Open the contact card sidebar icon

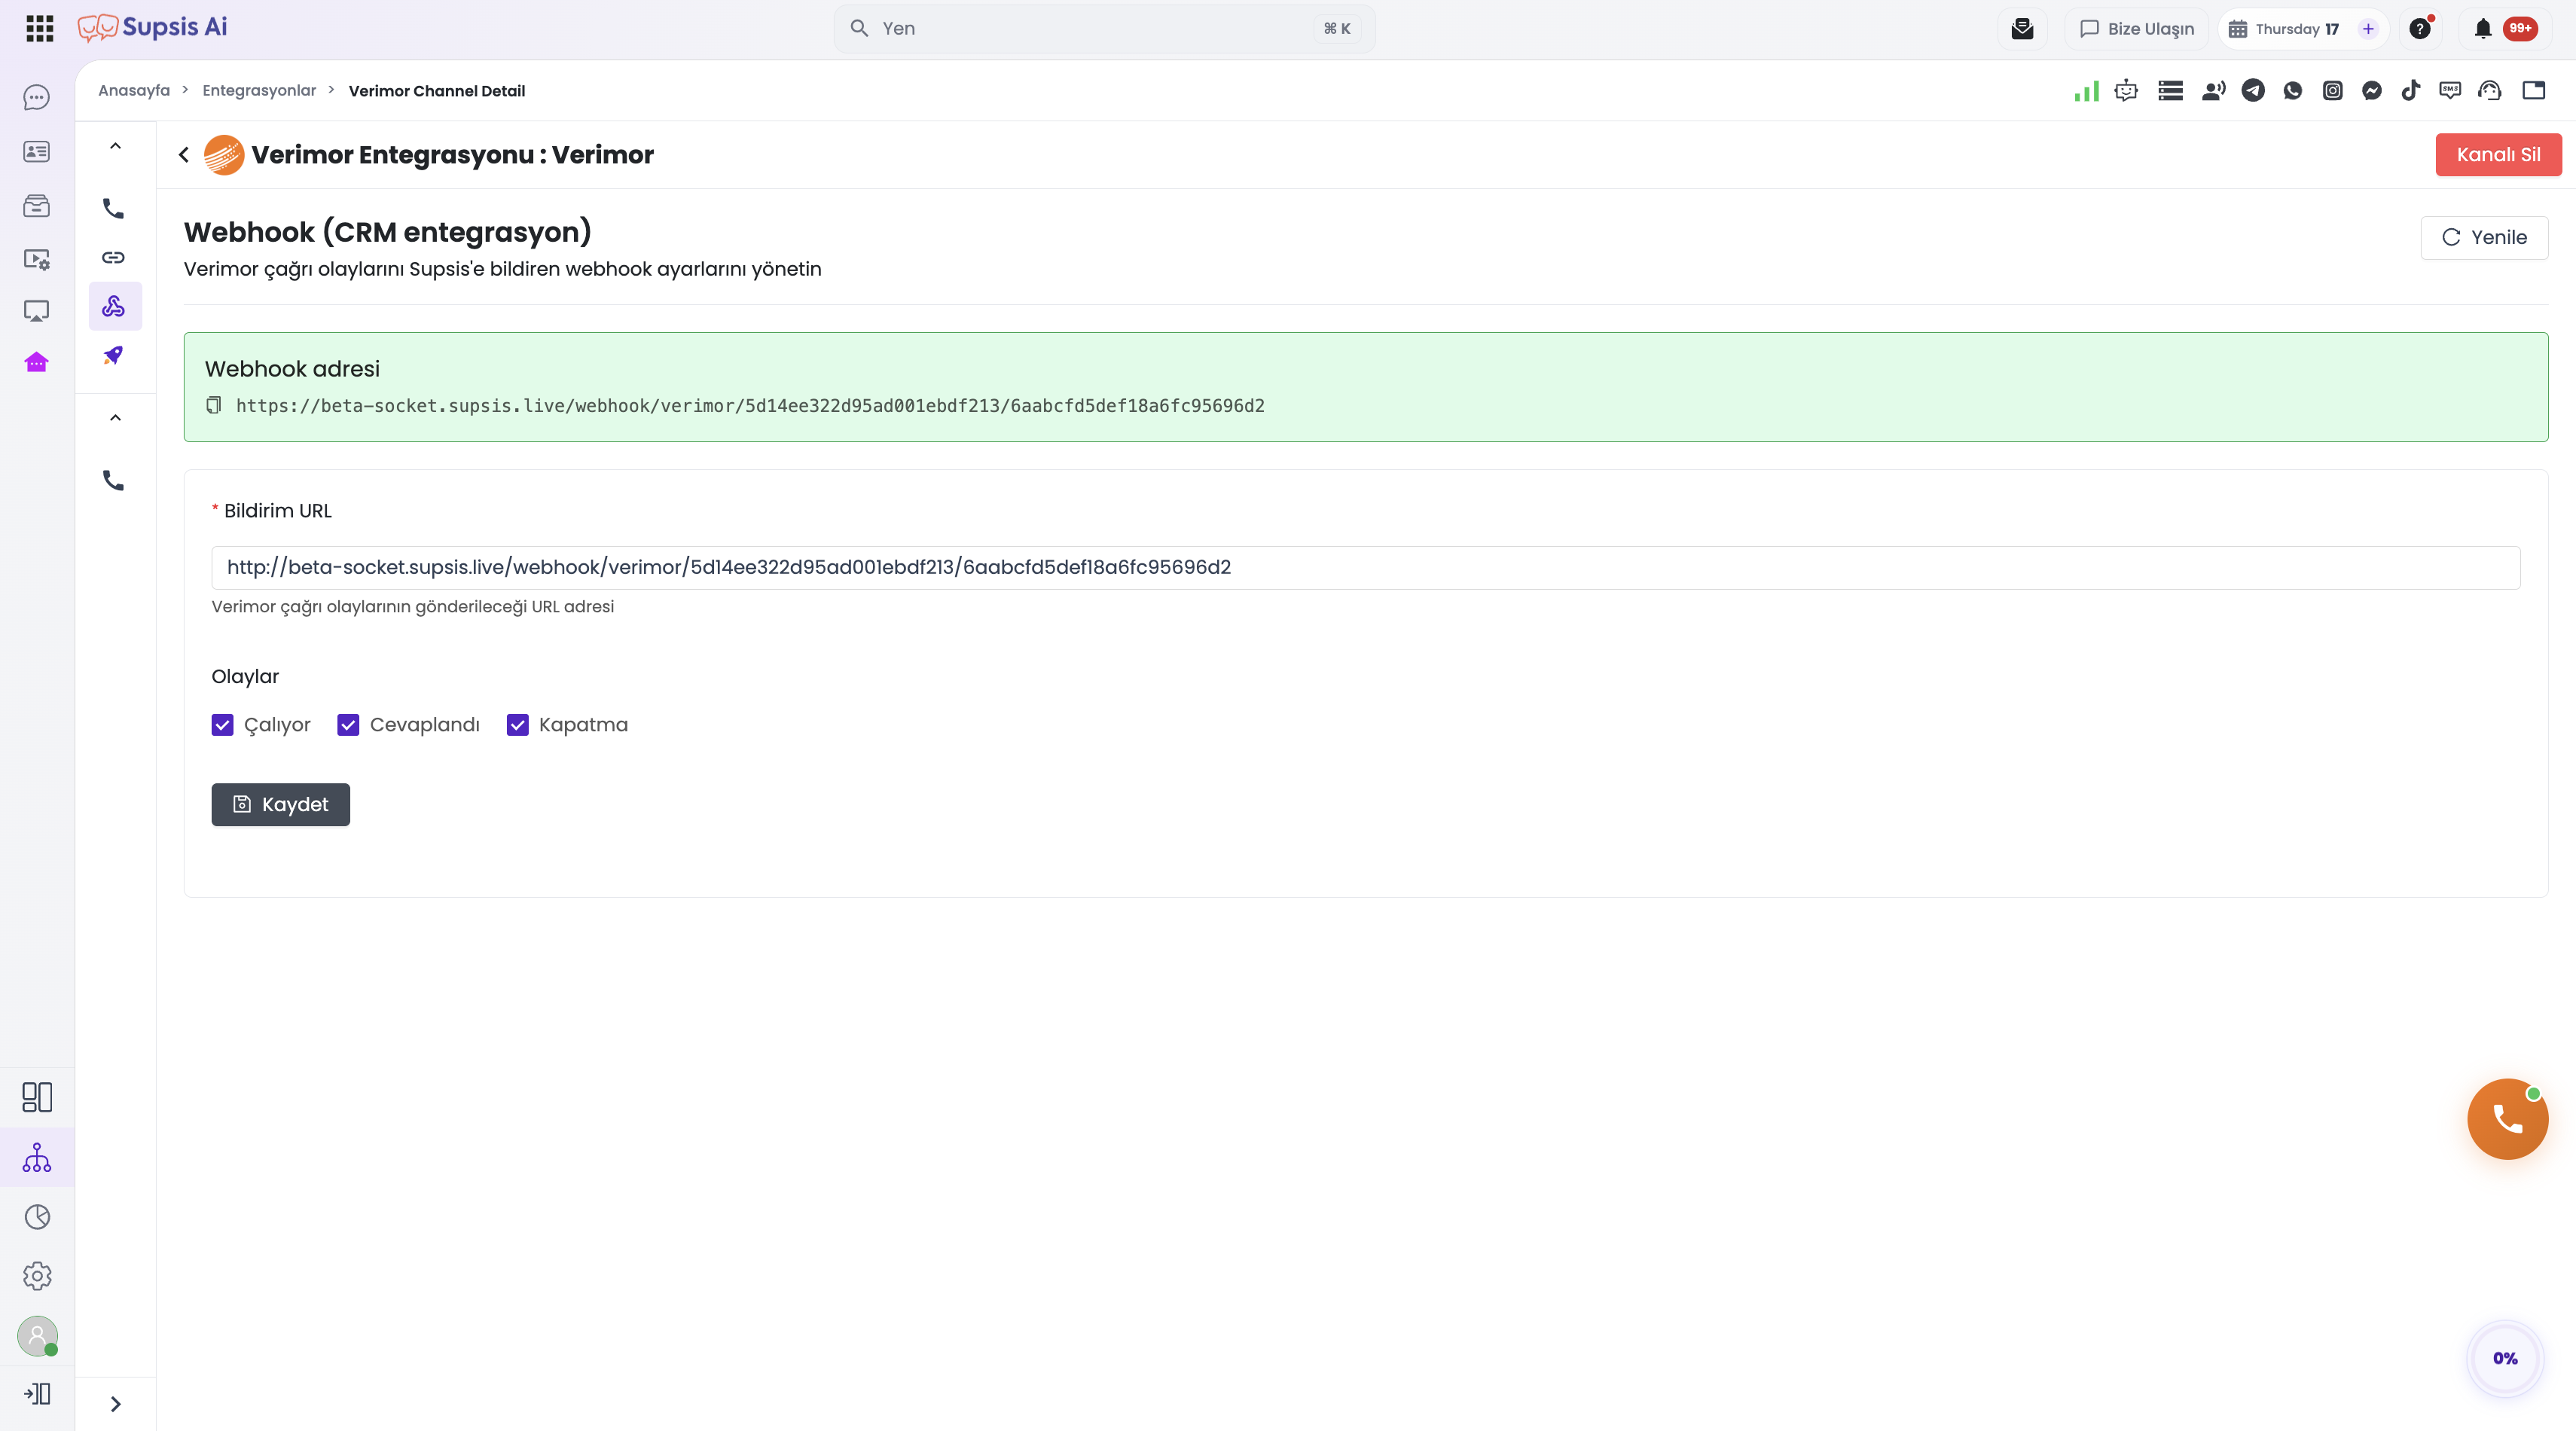point(37,152)
